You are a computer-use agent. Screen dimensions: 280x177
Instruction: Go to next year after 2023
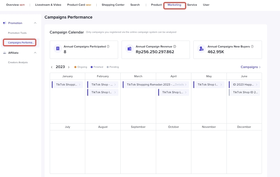point(69,67)
